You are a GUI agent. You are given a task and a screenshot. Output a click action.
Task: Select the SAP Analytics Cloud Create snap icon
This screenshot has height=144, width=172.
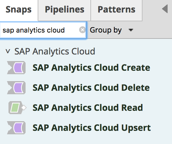(x=16, y=68)
